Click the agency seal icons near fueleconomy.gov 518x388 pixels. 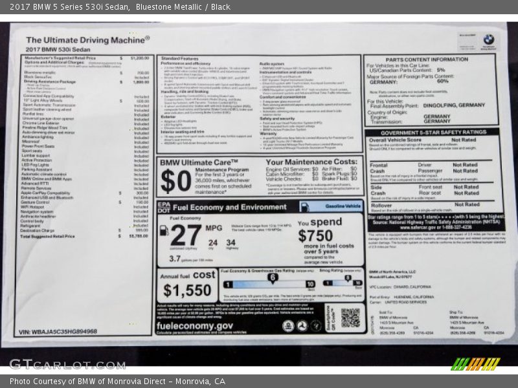(x=302, y=327)
